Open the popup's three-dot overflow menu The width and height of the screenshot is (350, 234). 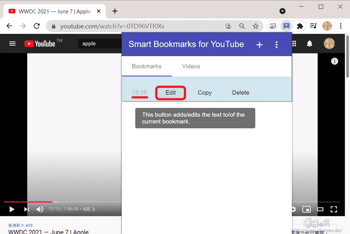276,44
